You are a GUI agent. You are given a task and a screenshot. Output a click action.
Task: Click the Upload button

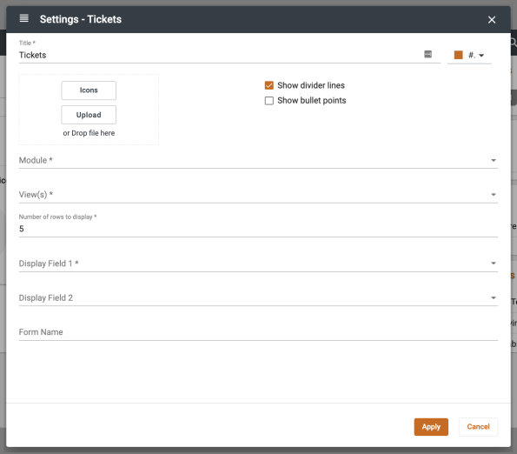(x=89, y=115)
